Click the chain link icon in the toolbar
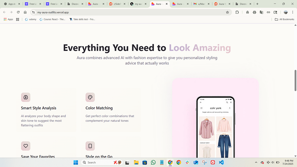The width and height of the screenshot is (297, 167). [268, 12]
